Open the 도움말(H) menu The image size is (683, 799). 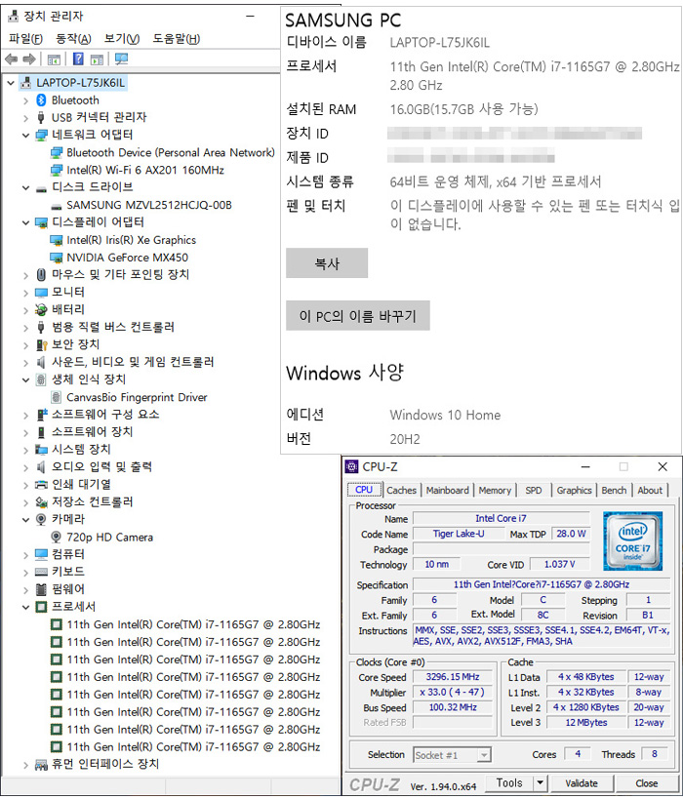[x=177, y=39]
